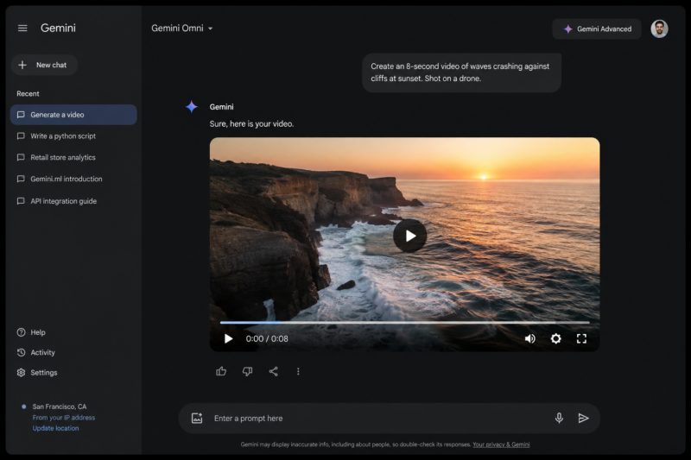Click the Gemini logo text in sidebar
Image resolution: width=691 pixels, height=460 pixels.
[x=58, y=28]
